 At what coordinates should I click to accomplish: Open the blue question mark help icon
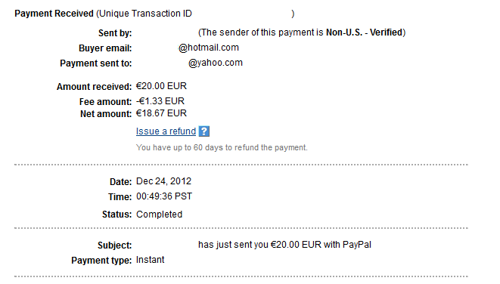(x=204, y=131)
